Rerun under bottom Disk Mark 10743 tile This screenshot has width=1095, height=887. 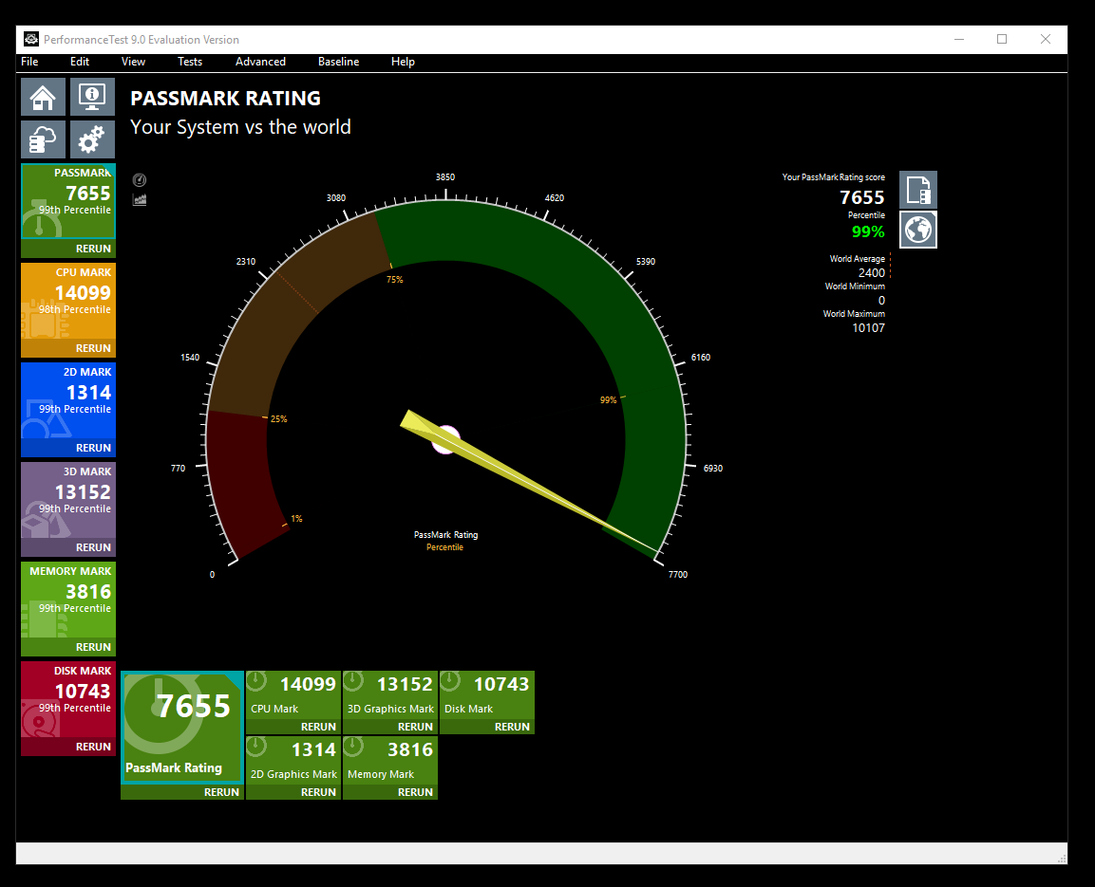(x=487, y=727)
